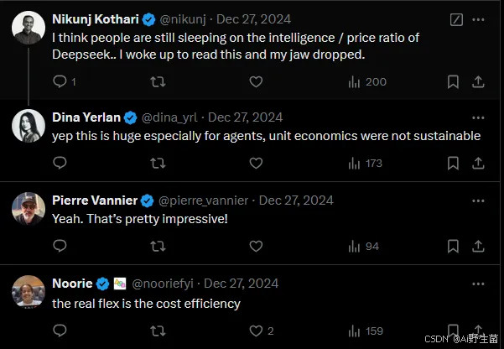Bookmark Pierre Vannier's reply
This screenshot has height=349, width=504.
point(453,246)
